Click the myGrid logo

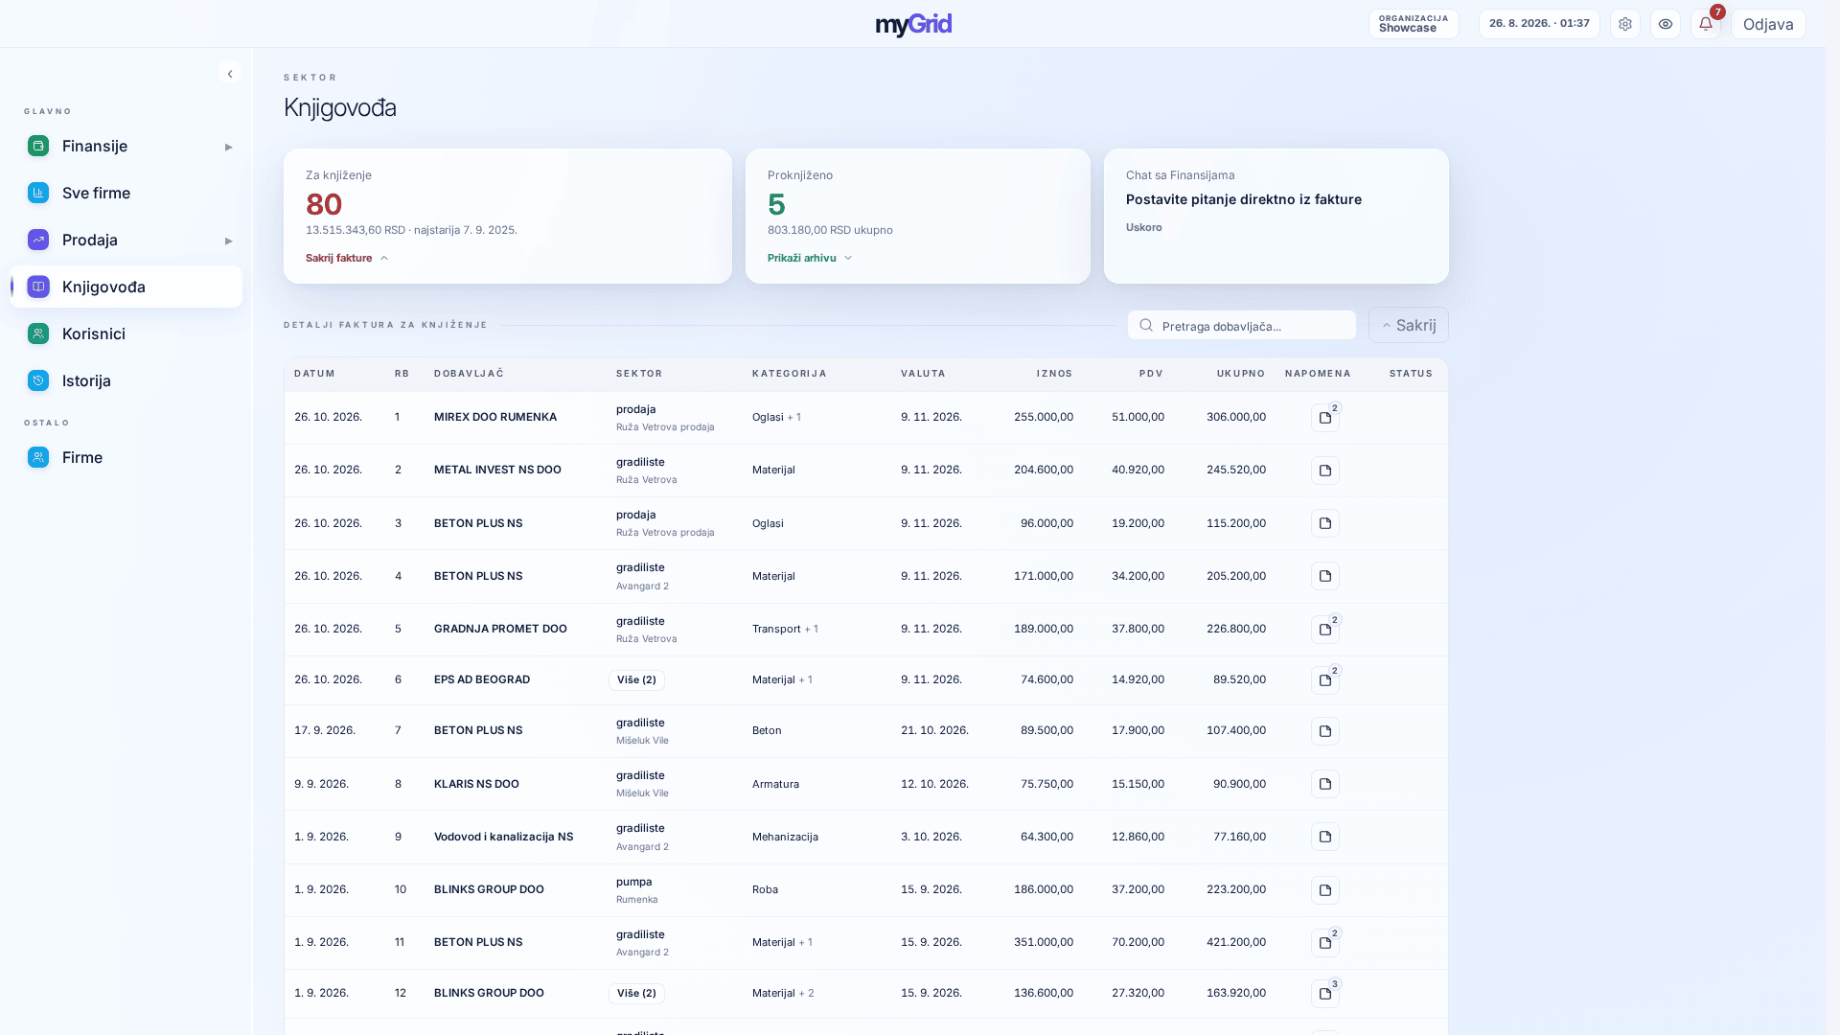[913, 24]
